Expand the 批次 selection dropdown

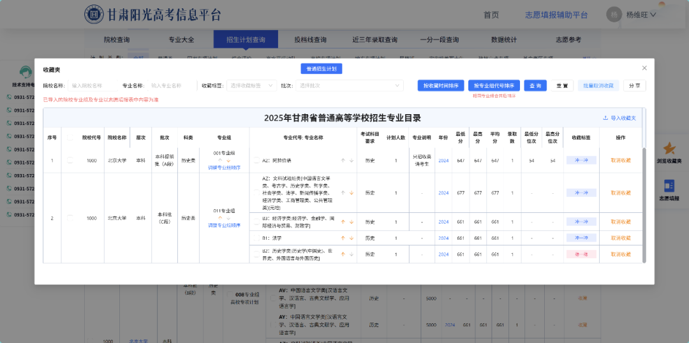coord(350,85)
